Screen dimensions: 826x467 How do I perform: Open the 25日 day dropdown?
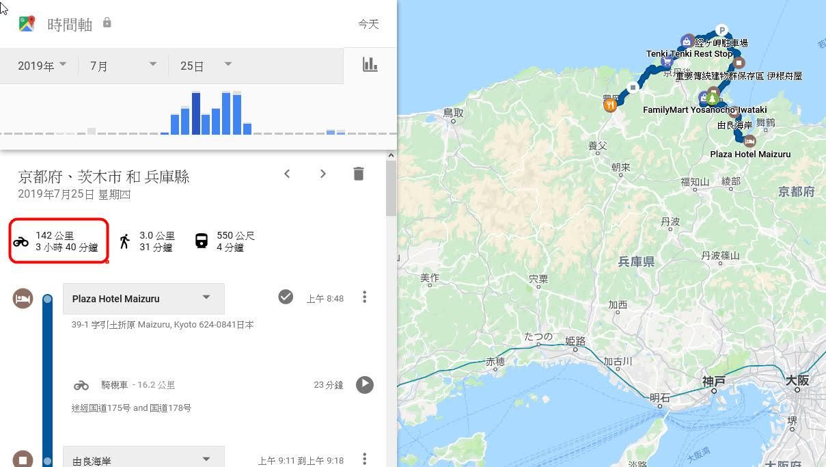205,66
